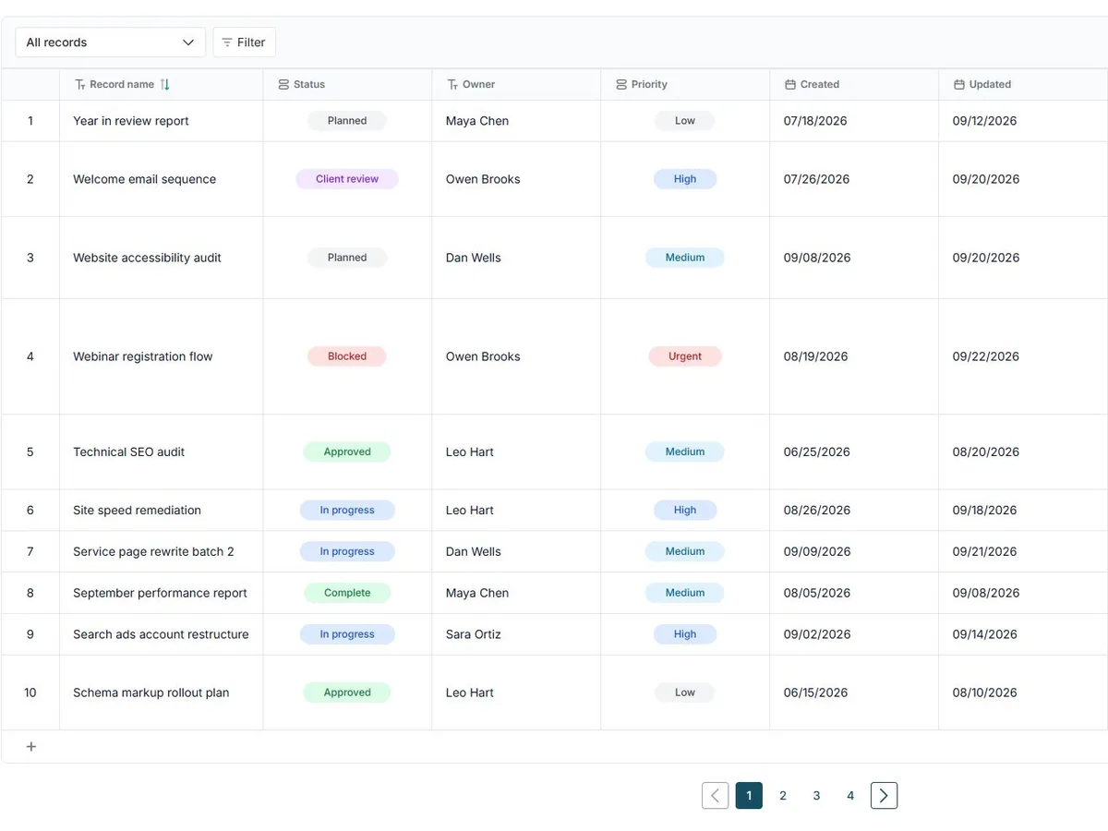The image size is (1108, 831).
Task: Select the September performance report cell
Action: click(162, 593)
